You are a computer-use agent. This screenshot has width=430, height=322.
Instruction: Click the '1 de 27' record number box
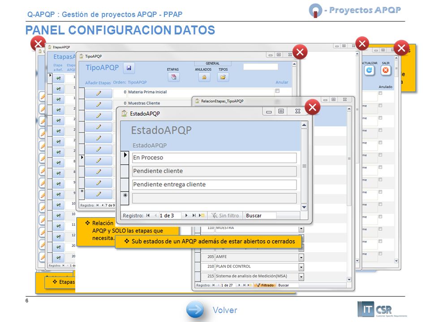click(x=228, y=285)
